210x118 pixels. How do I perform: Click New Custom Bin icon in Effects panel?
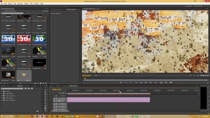tap(37, 111)
